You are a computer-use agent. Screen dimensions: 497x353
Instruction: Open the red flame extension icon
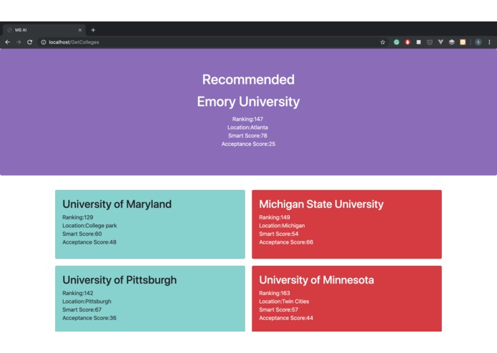click(408, 42)
